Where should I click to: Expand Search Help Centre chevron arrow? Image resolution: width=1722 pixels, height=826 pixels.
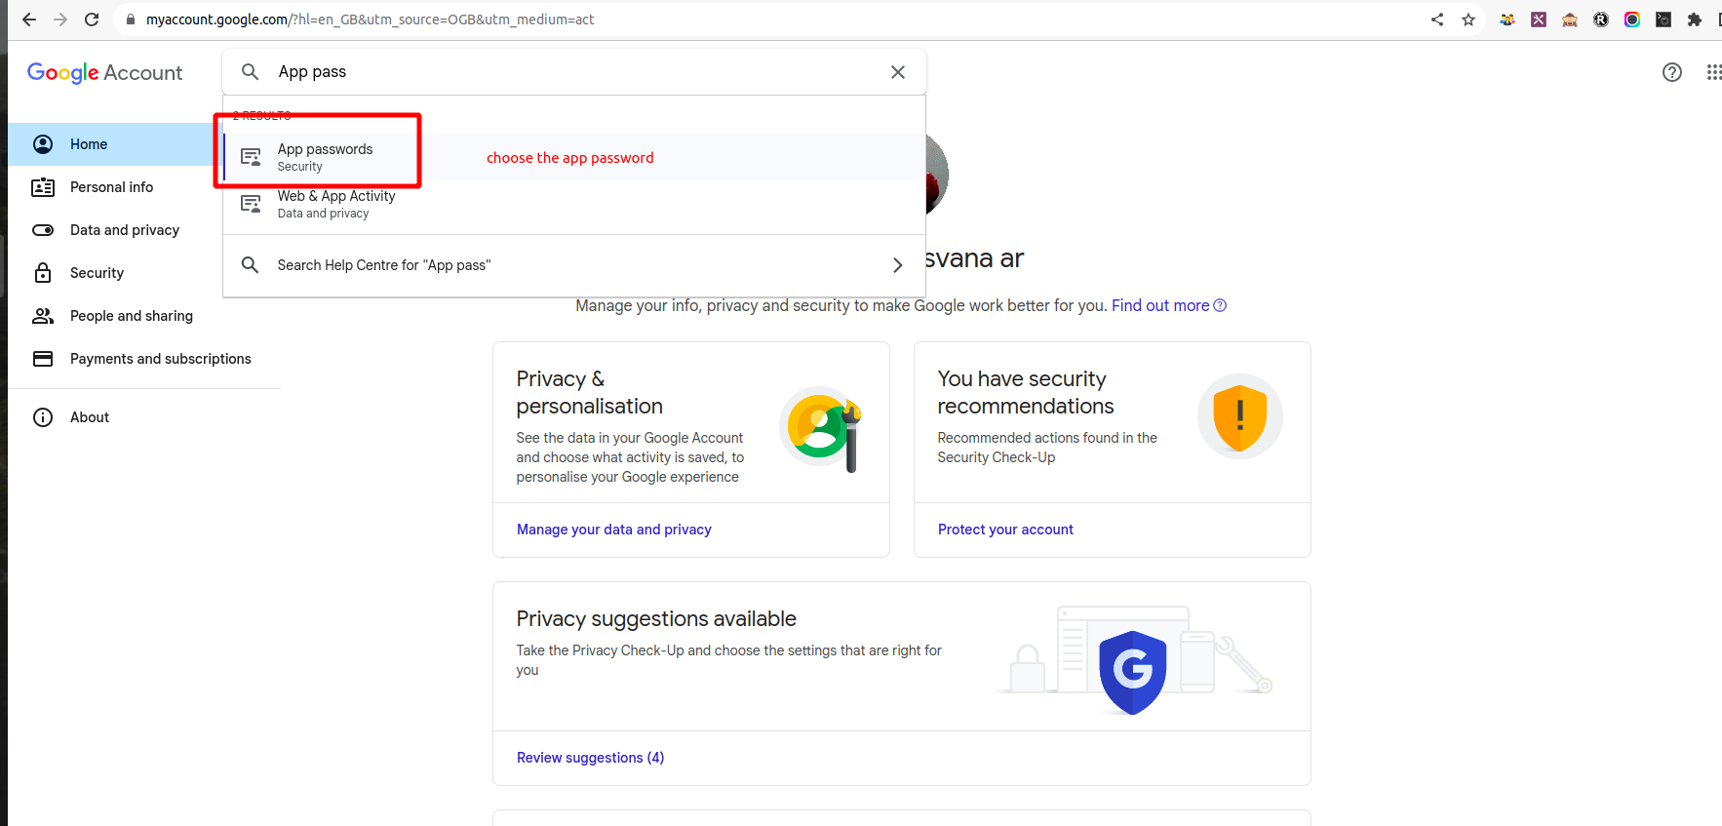(897, 265)
